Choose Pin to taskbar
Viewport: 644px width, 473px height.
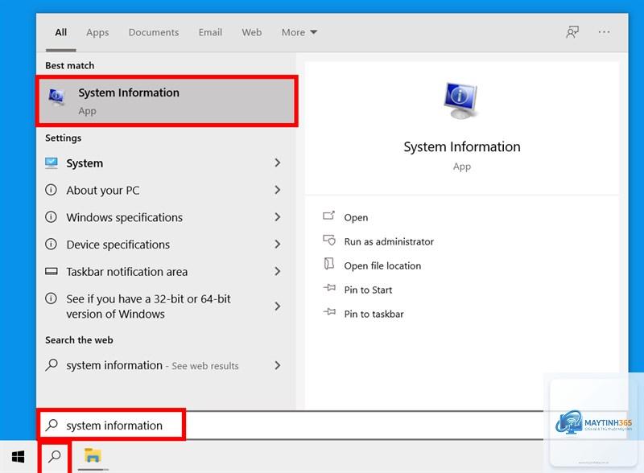click(x=374, y=314)
